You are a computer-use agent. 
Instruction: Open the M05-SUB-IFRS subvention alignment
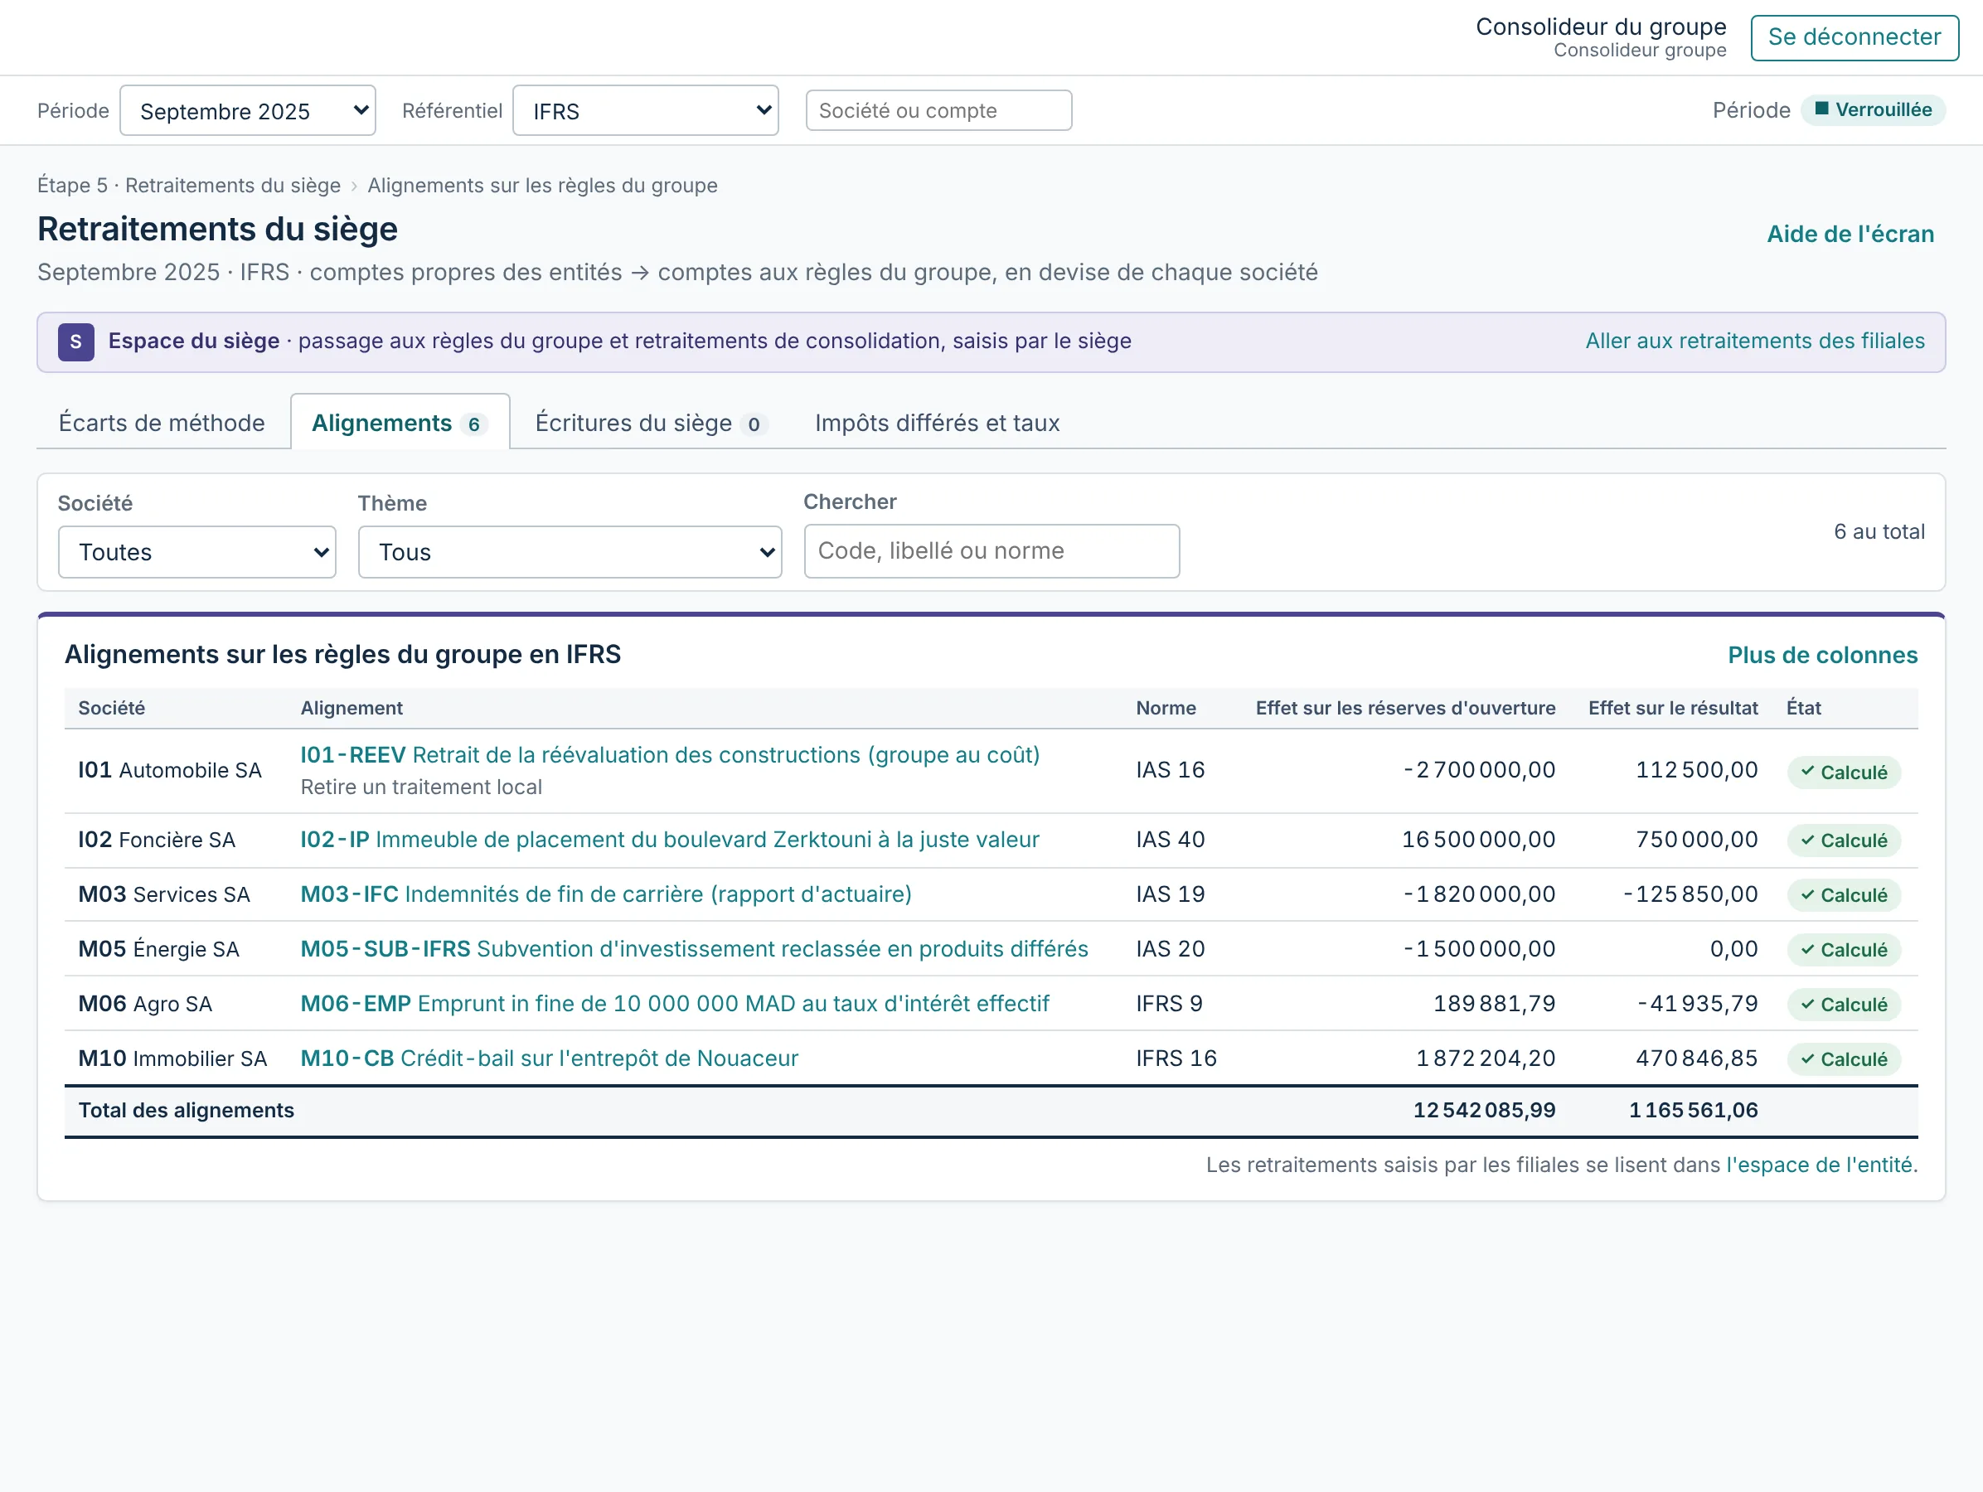pyautogui.click(x=694, y=949)
